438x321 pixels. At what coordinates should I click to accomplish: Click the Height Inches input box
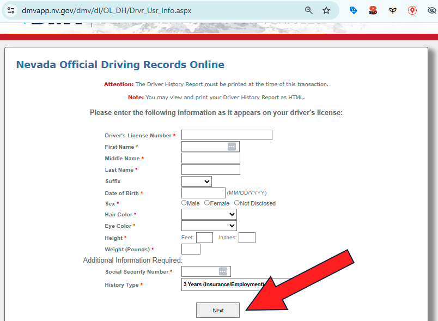click(x=247, y=238)
